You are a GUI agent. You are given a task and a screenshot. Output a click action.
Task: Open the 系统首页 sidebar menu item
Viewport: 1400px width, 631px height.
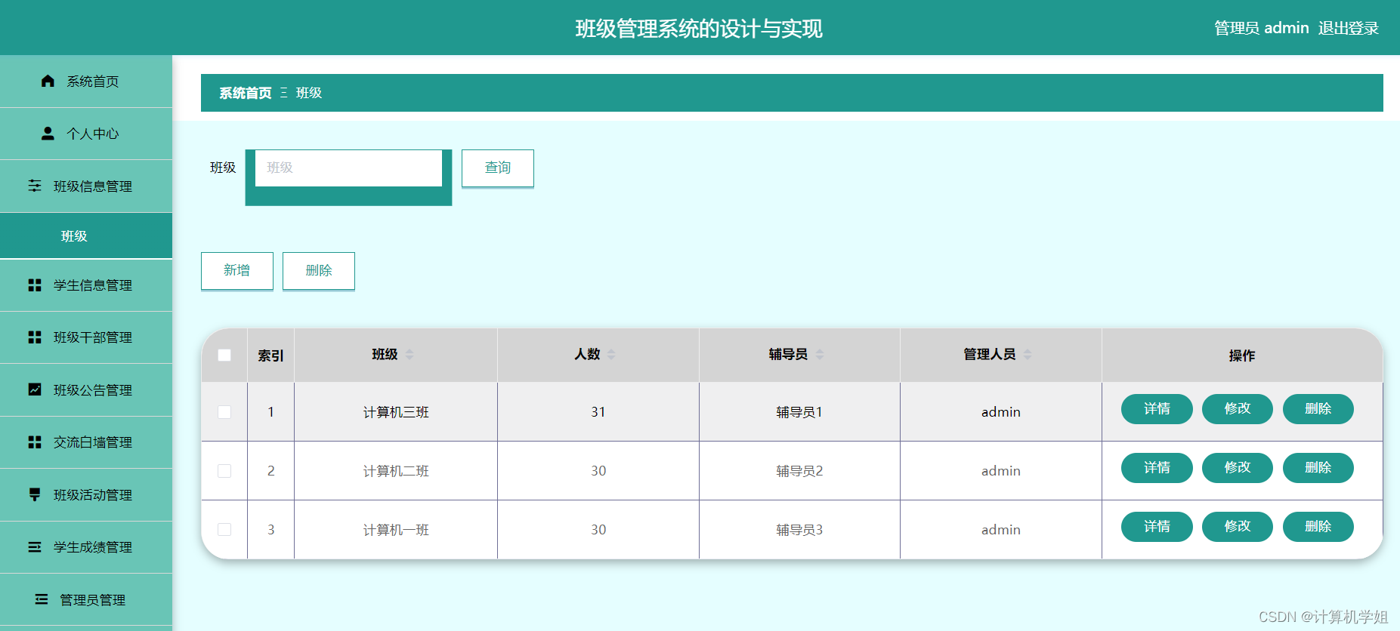pos(86,82)
